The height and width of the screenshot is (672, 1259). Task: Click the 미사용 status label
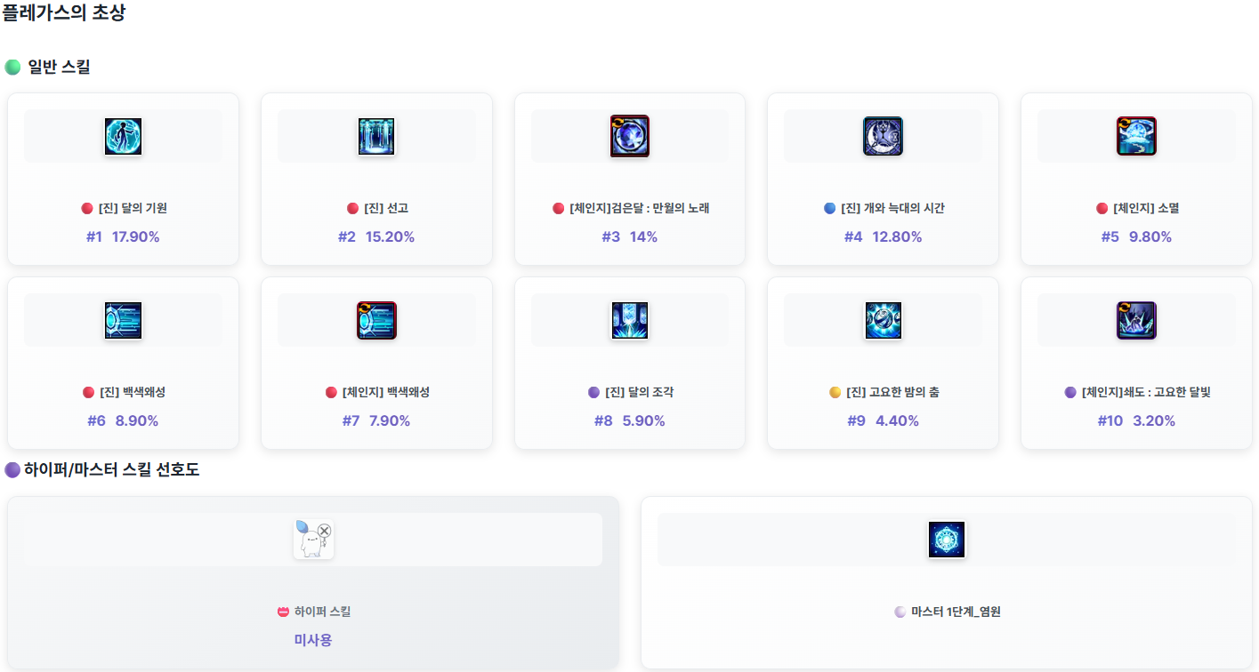[x=313, y=640]
